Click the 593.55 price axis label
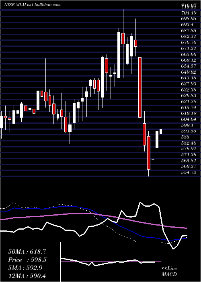201x282 pixels. coord(189,131)
